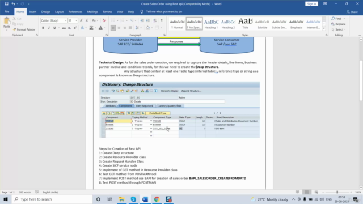Switch to the Review tab
Viewport: 363px width, 204px height.
pyautogui.click(x=107, y=12)
